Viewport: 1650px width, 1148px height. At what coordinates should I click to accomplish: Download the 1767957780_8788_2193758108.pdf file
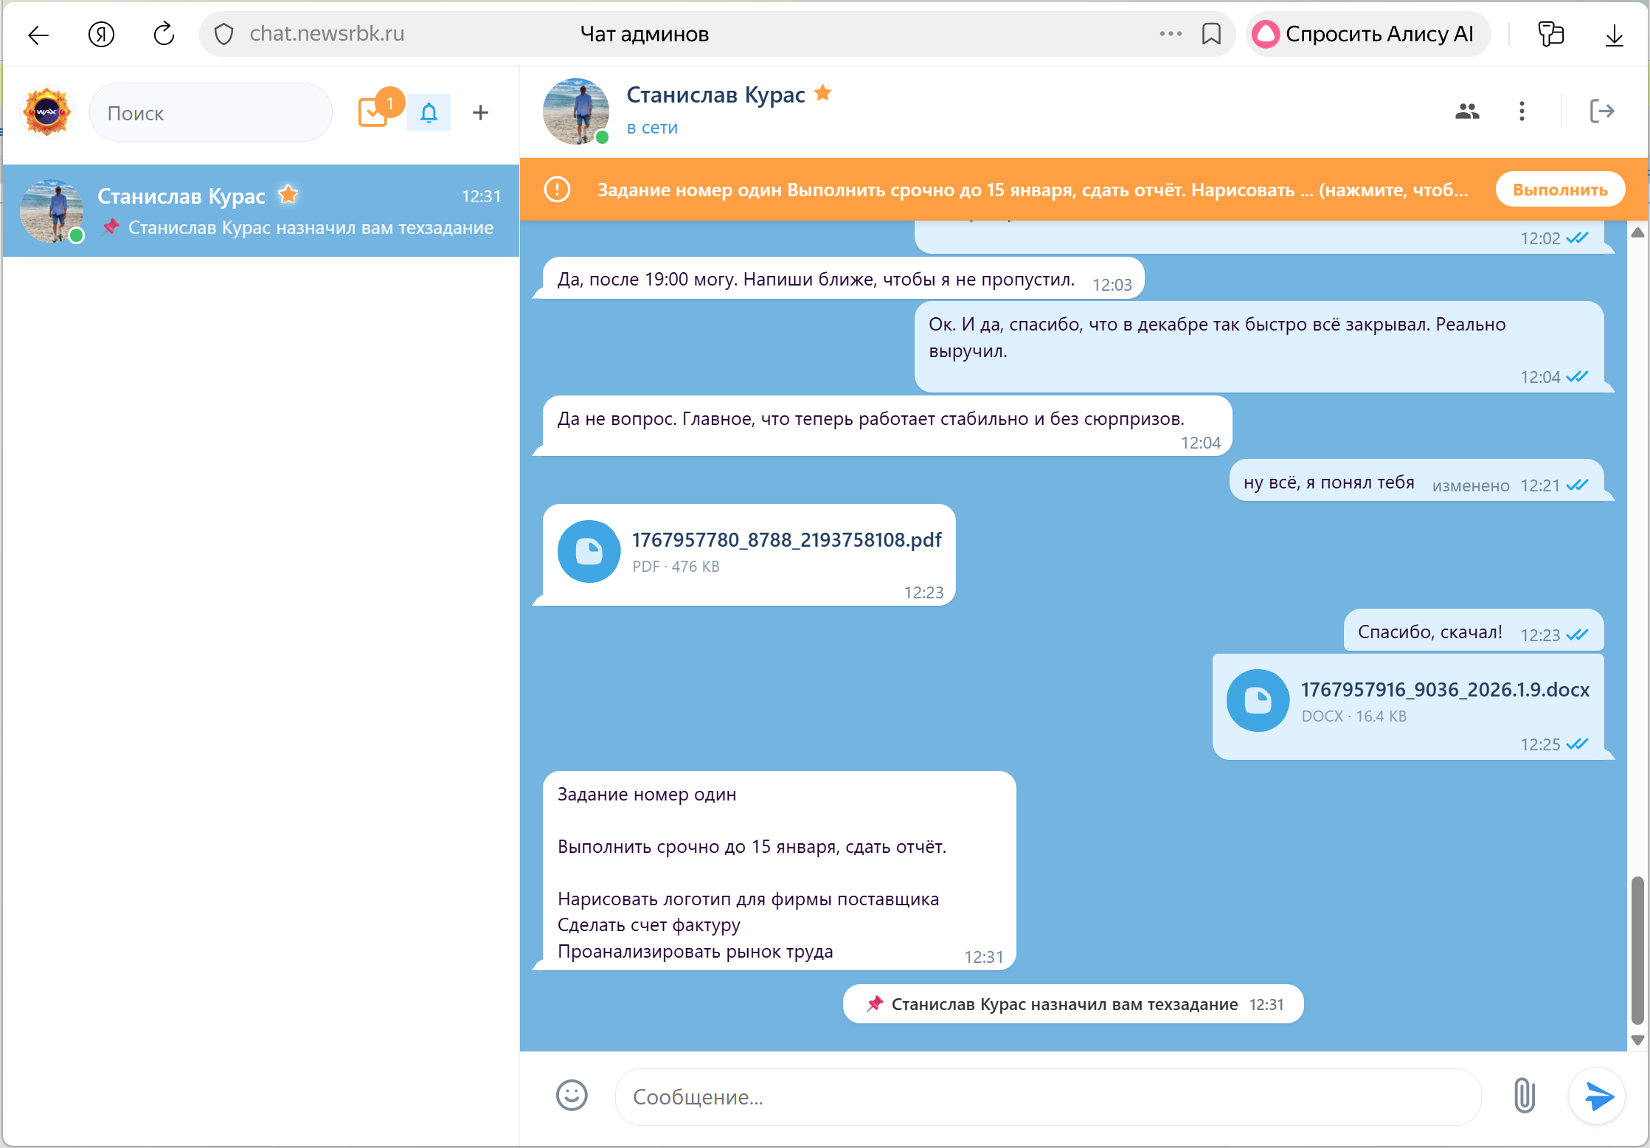click(x=589, y=552)
